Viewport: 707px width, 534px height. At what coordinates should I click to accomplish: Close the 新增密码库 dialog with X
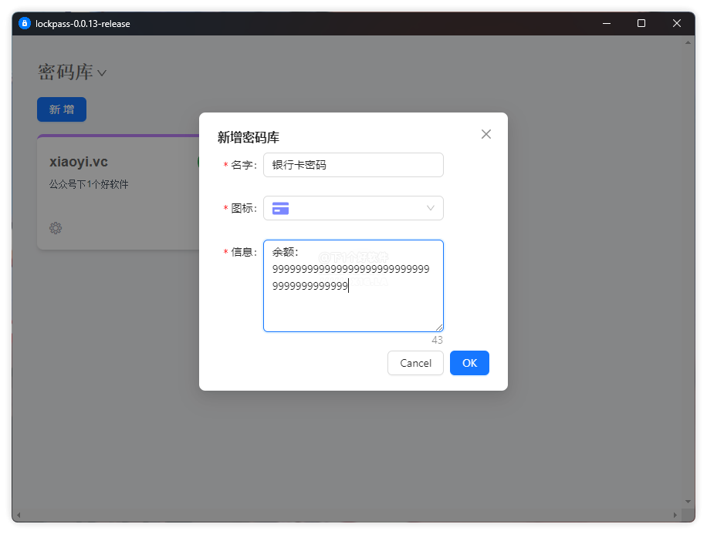pos(486,134)
